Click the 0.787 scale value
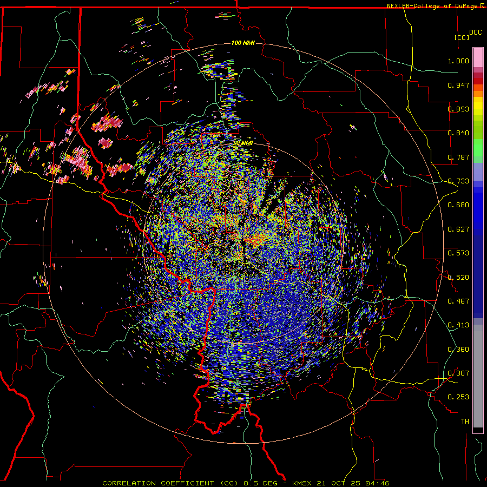The image size is (487, 487). tap(458, 157)
